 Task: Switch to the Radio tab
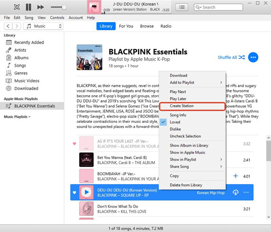(166, 26)
